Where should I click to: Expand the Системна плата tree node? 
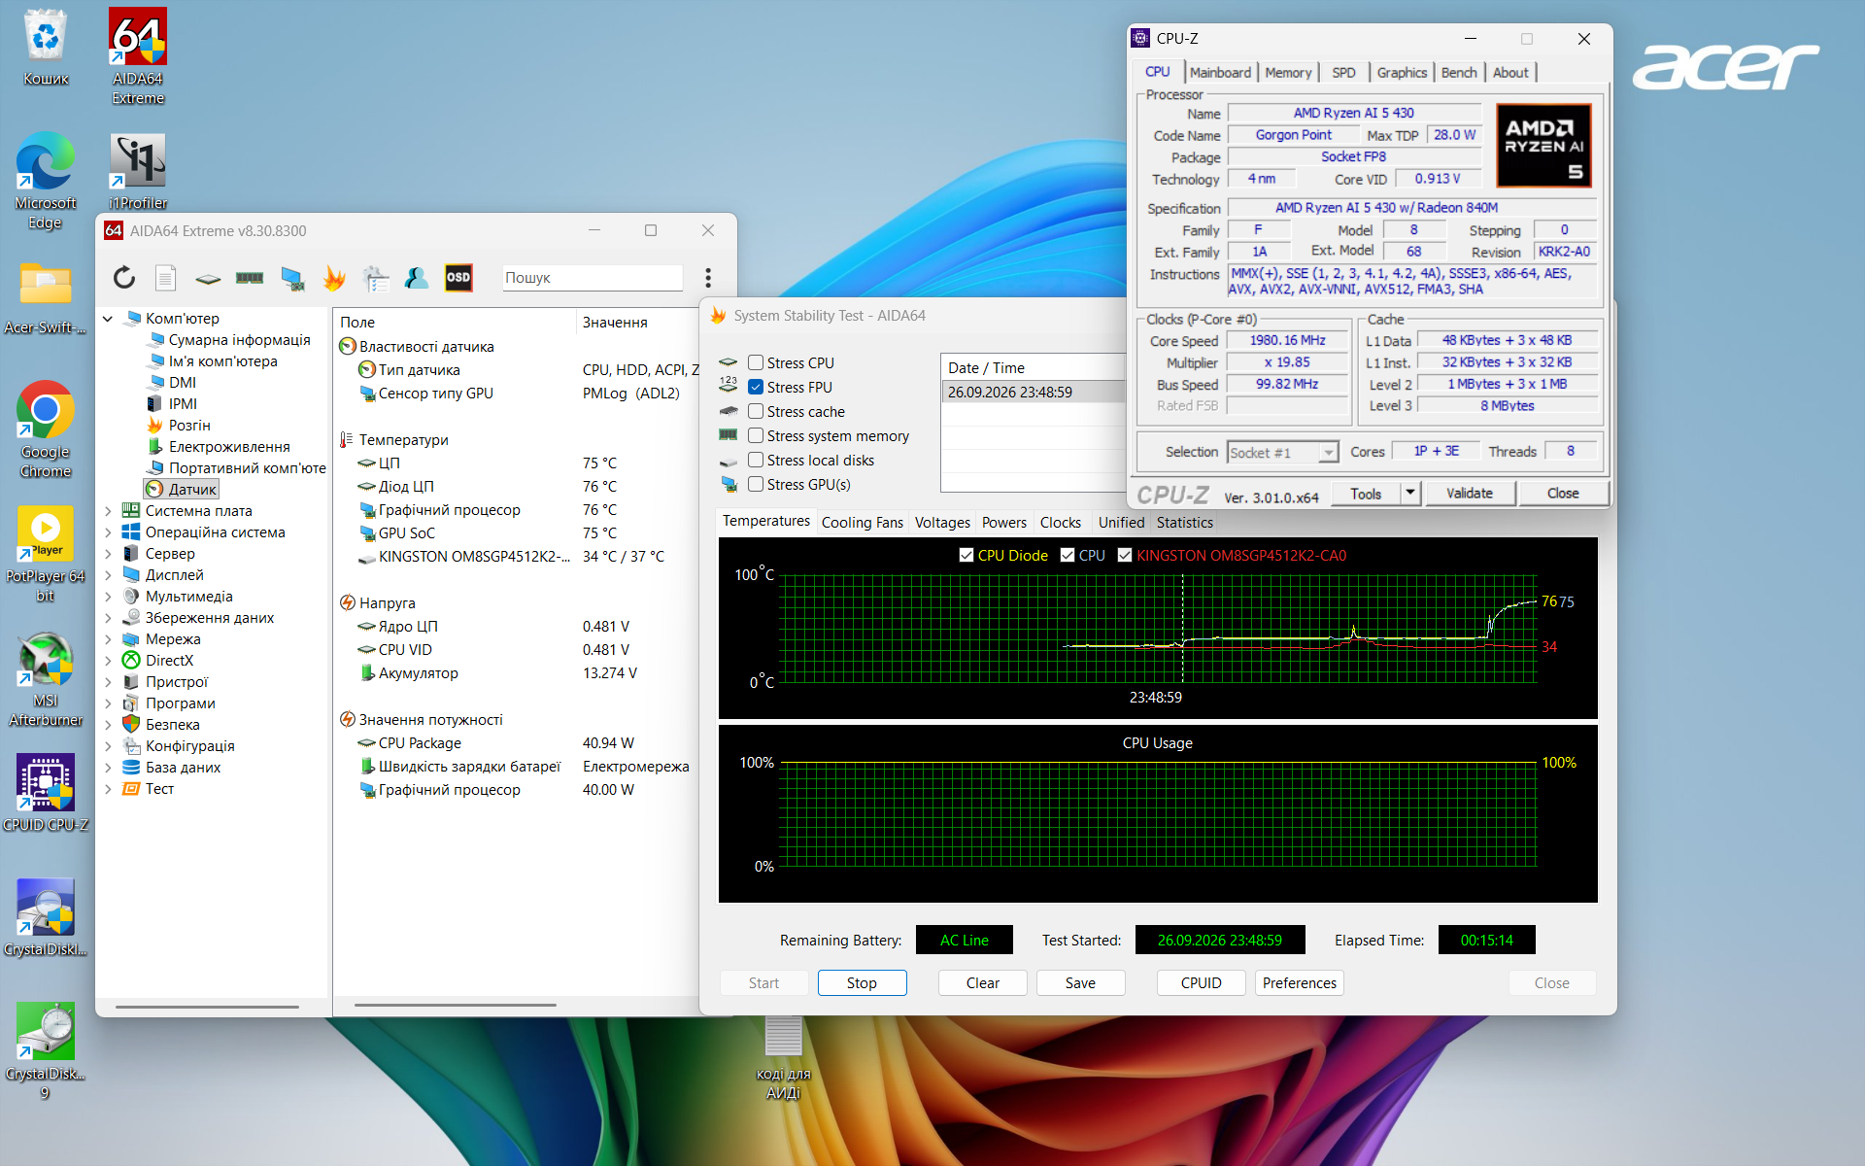pos(109,511)
